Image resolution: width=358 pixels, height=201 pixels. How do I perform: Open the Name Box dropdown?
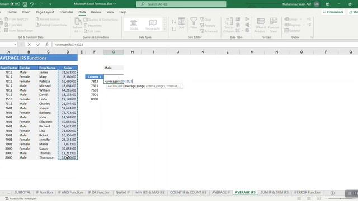15,45
